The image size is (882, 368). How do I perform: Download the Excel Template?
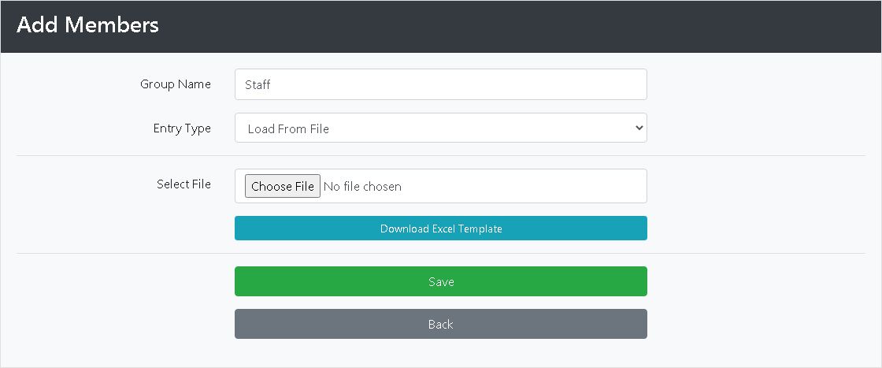(440, 229)
